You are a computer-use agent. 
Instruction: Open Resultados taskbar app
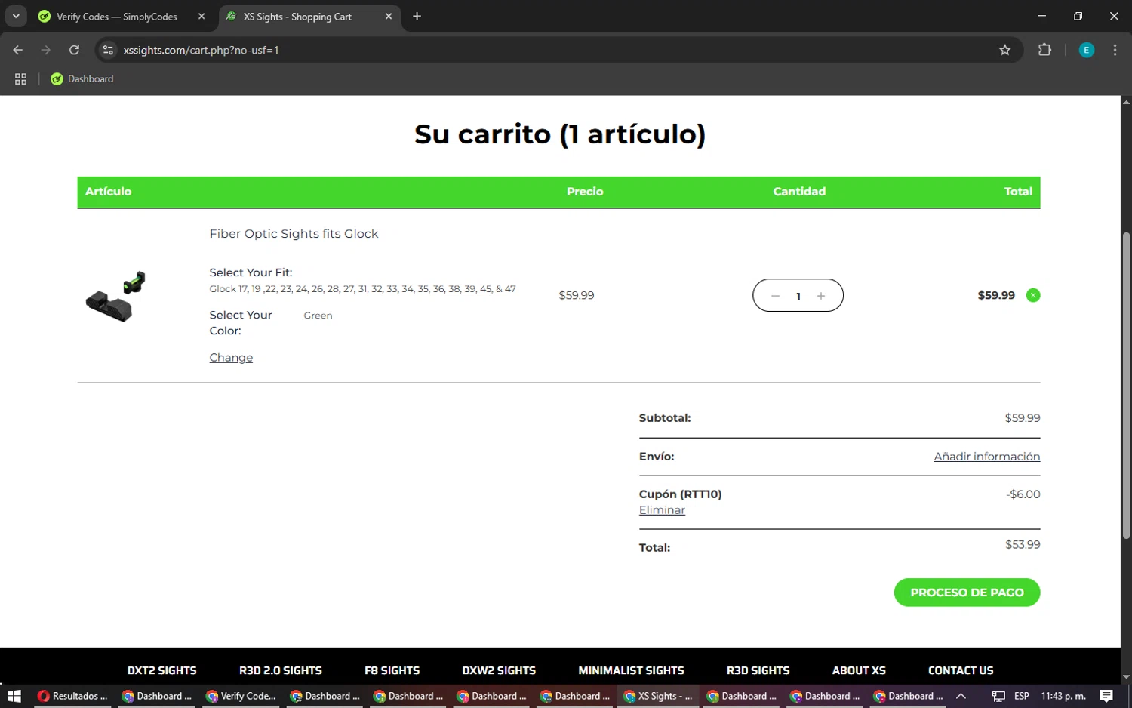[73, 696]
